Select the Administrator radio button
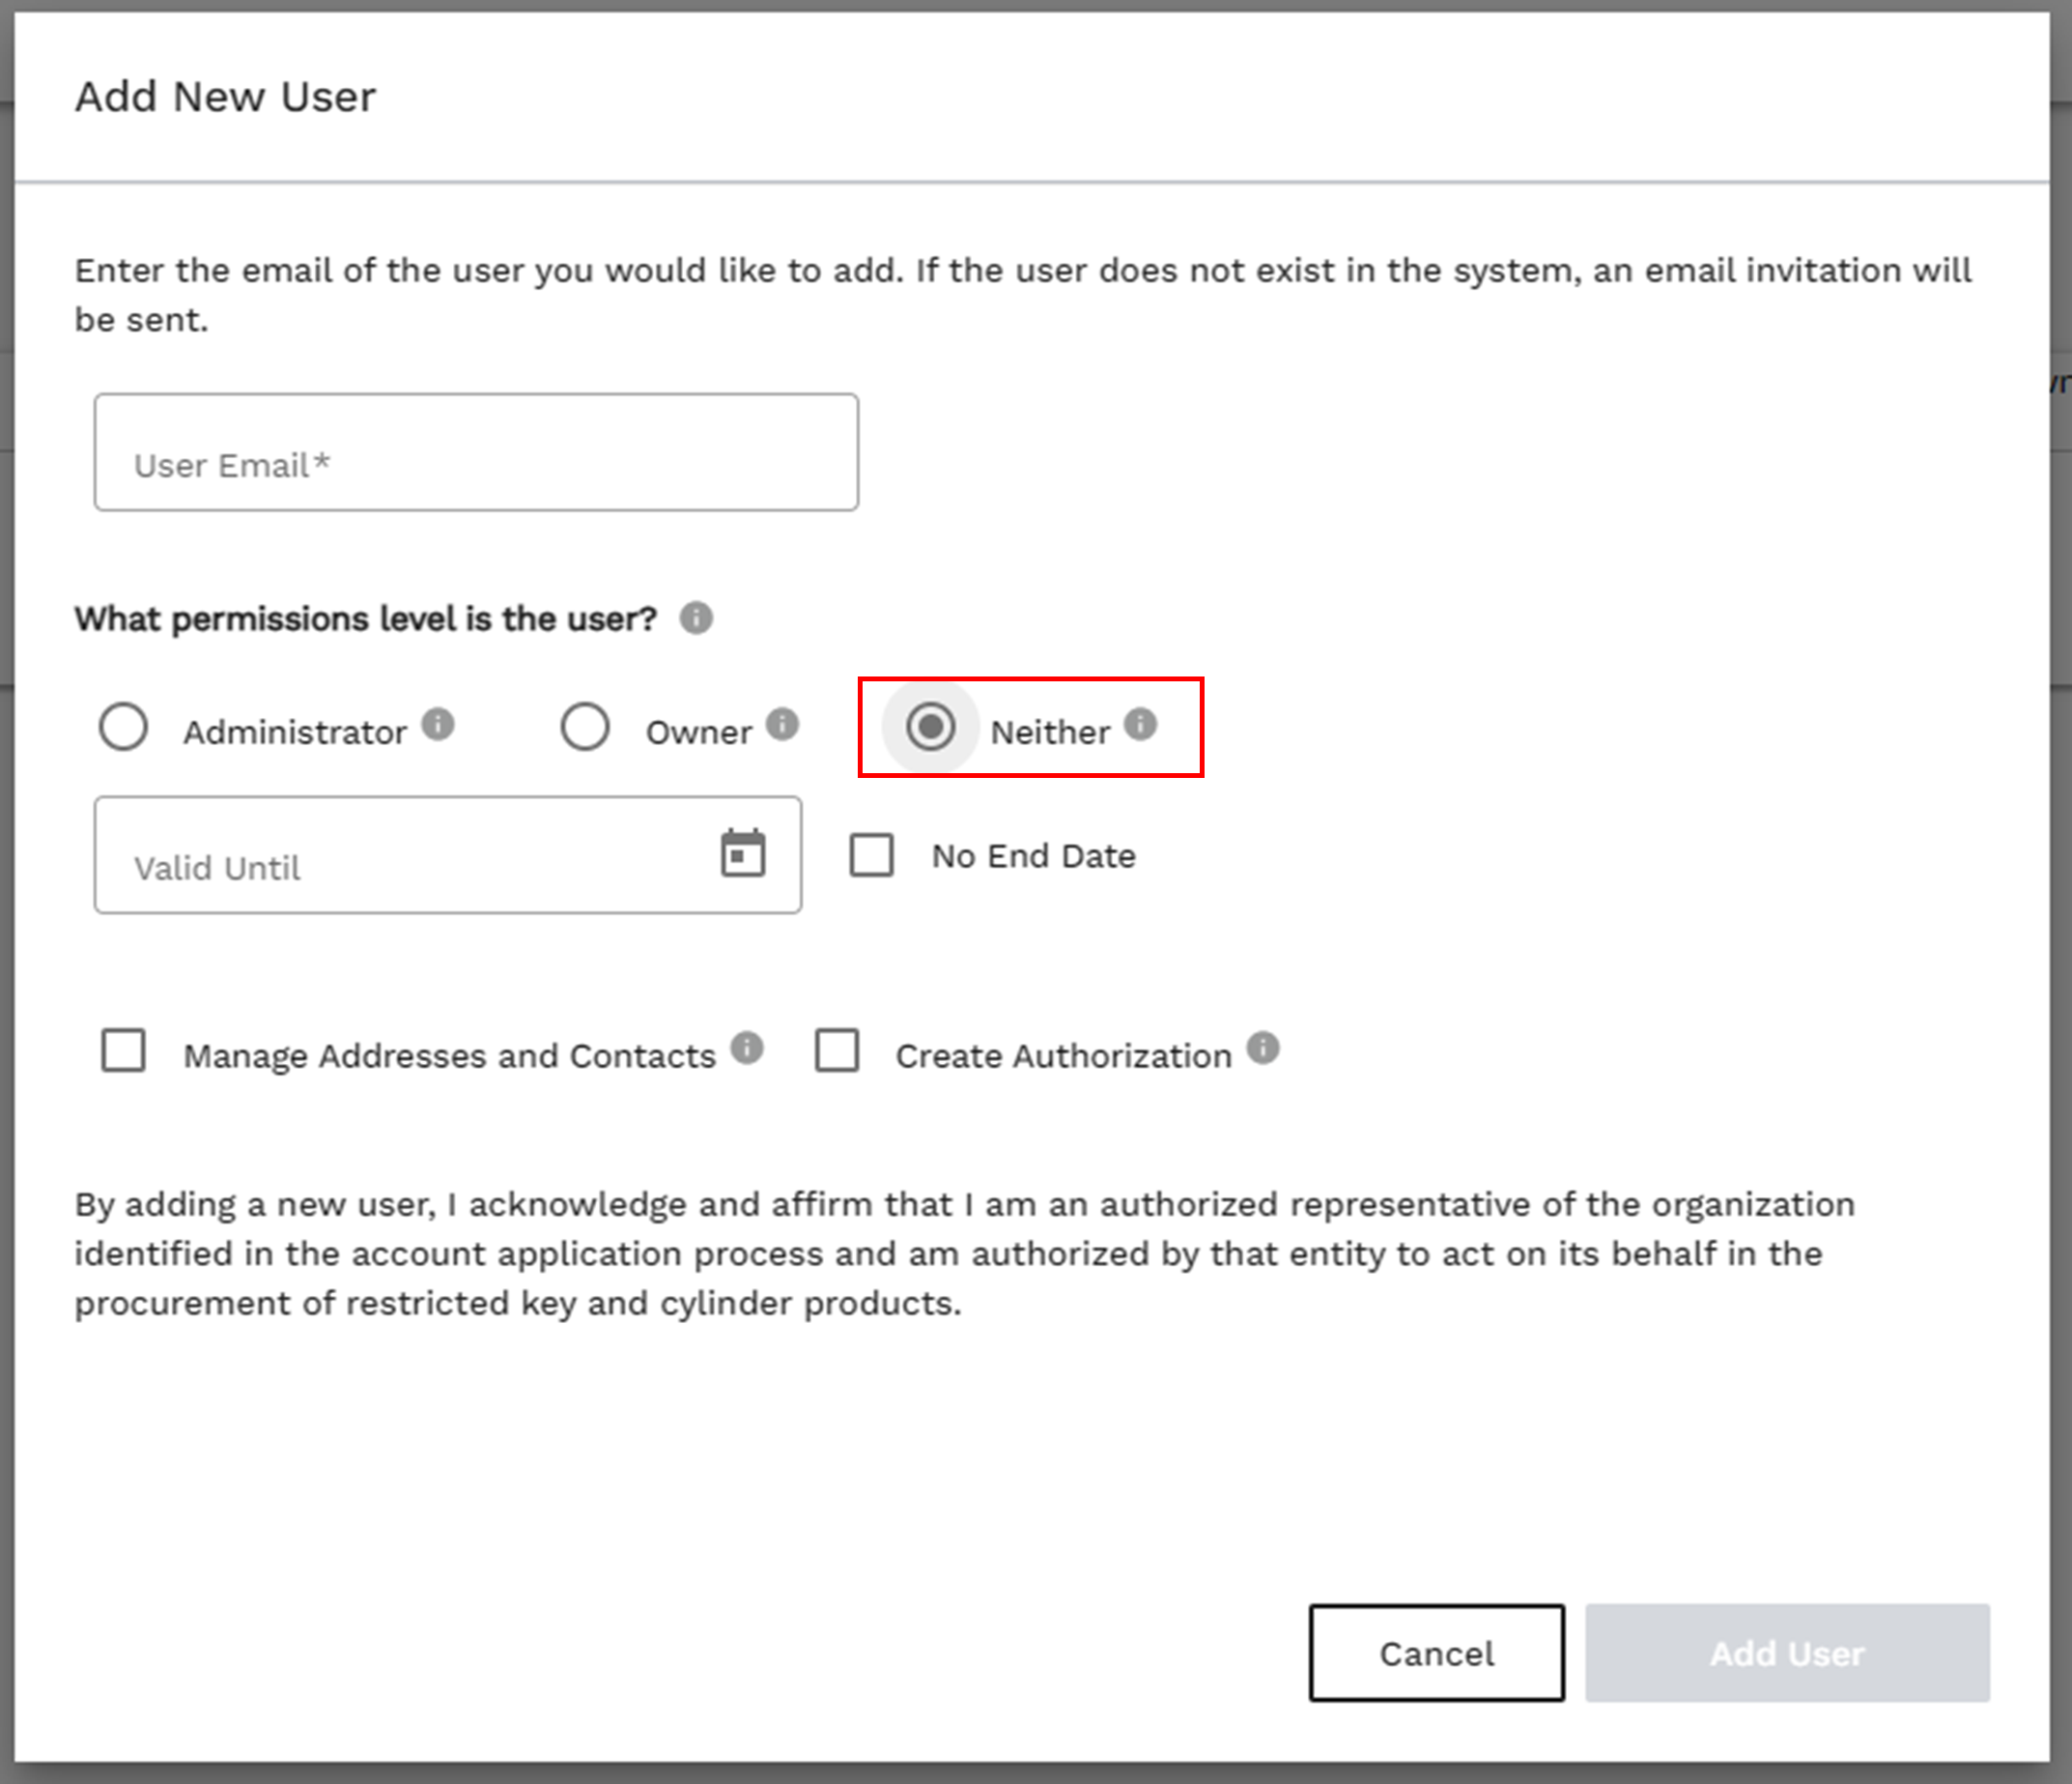Viewport: 2072px width, 1784px height. [x=123, y=727]
